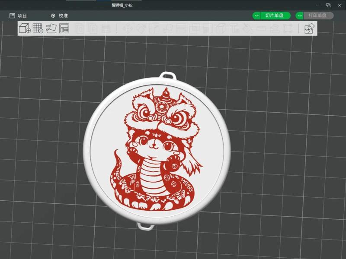Select the Rotate tool
The image size is (346, 259).
click(x=141, y=29)
